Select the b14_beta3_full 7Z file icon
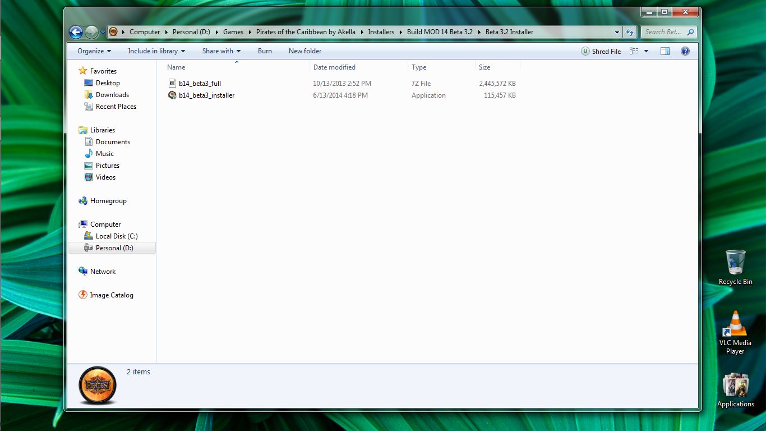Screen dimensions: 766x431 pos(173,83)
